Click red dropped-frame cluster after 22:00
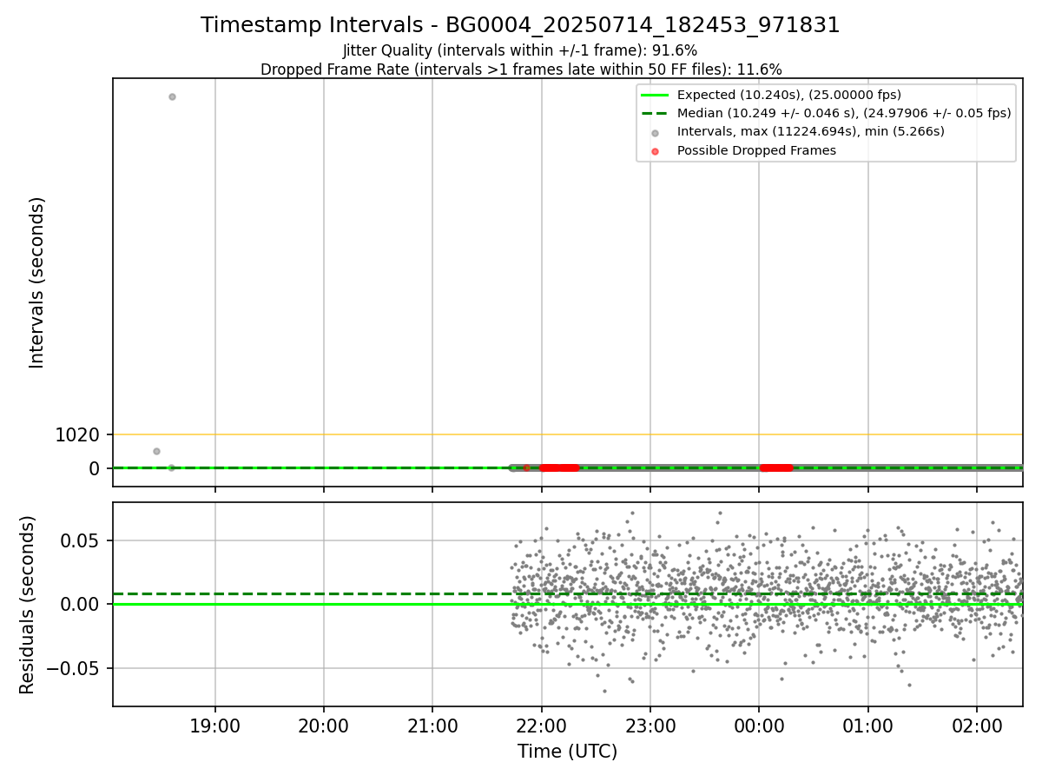 (559, 467)
